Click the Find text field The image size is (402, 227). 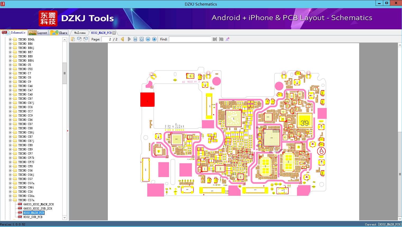(190, 39)
